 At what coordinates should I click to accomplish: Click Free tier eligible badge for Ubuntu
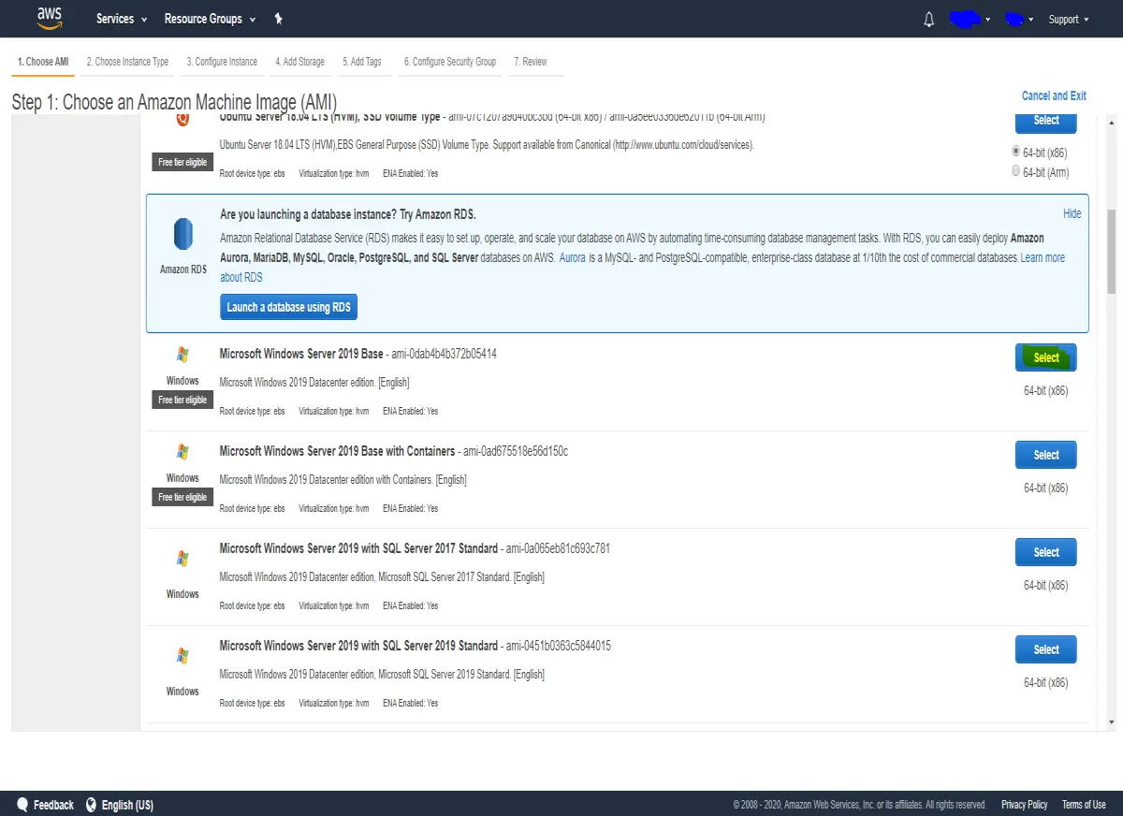point(182,162)
